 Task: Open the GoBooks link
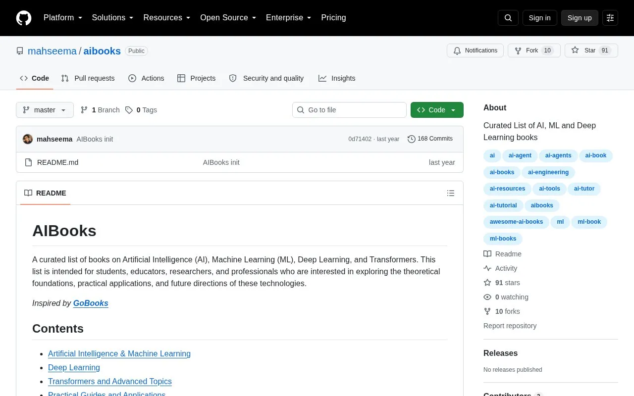[x=91, y=303]
